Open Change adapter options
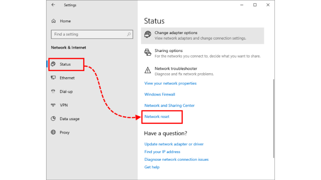This screenshot has width=321, height=180. click(x=203, y=36)
